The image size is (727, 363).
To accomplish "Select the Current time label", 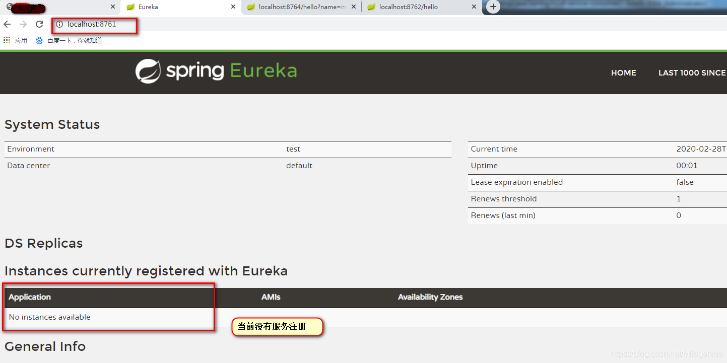I will tap(494, 149).
